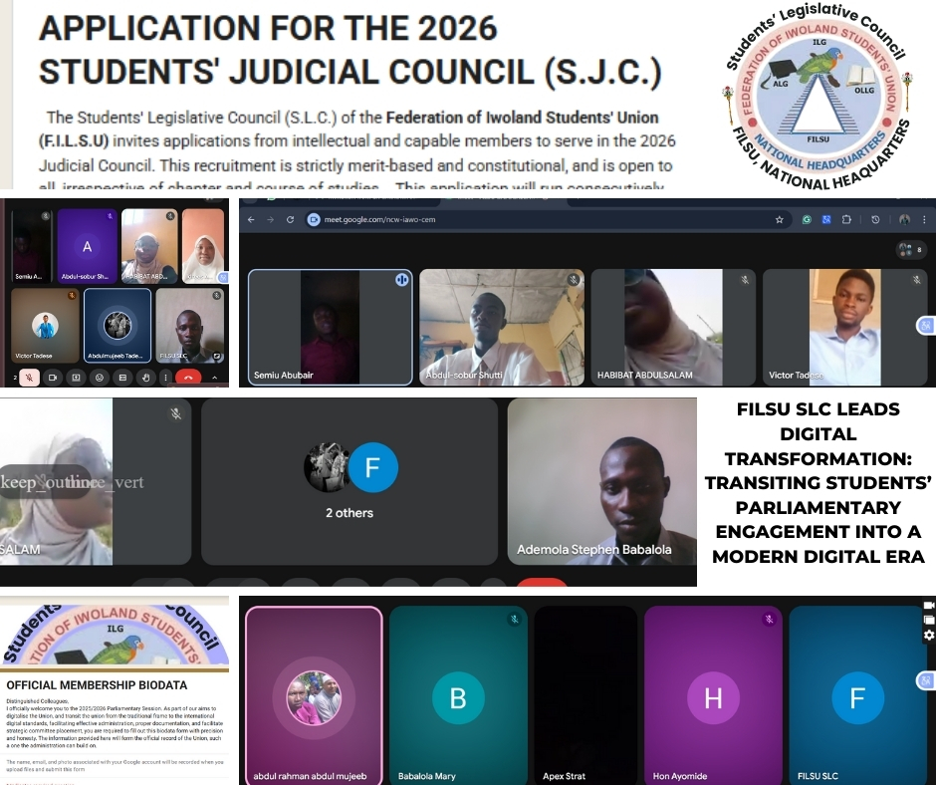Image resolution: width=936 pixels, height=785 pixels.
Task: Click translate widget beside the blue FILSU SLC tile
Action: [x=926, y=680]
